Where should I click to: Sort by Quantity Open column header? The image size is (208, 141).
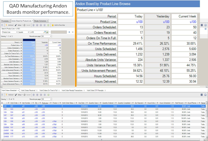tap(93, 103)
